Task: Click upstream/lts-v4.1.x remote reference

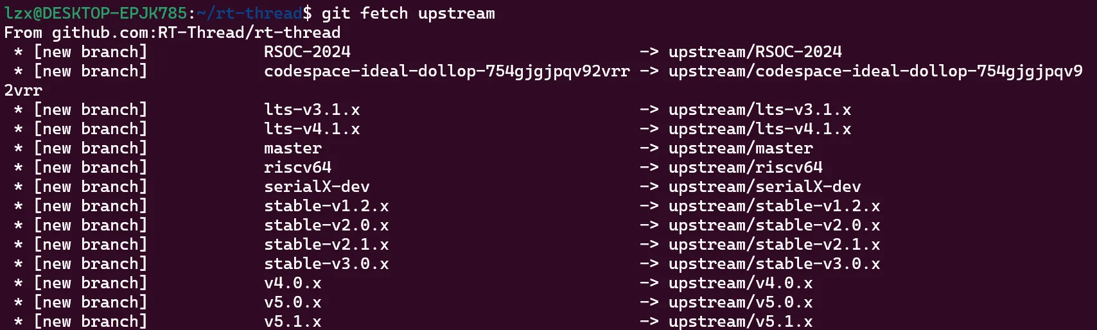Action: coord(759,129)
